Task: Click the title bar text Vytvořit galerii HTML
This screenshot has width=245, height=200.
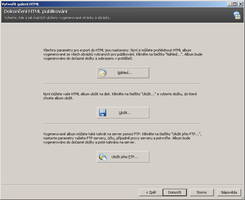Action: click(21, 4)
